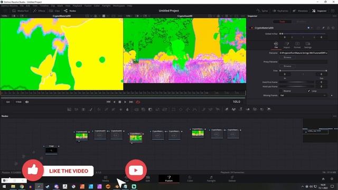
Task: Reset CryptoMaterial00 settings icon
Action: coord(333,28)
